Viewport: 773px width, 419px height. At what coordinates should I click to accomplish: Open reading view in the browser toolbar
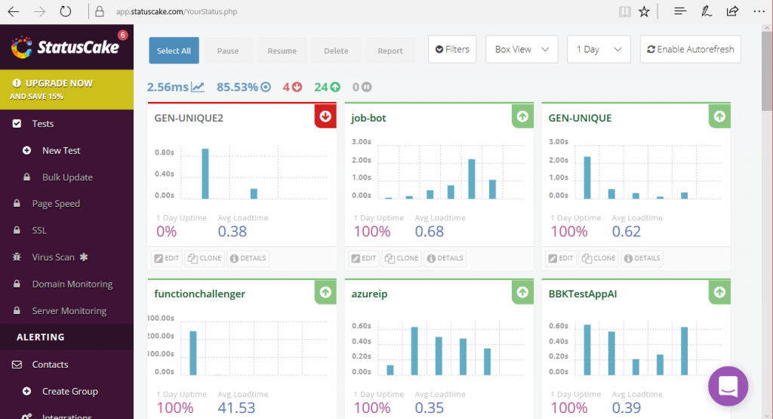[624, 11]
